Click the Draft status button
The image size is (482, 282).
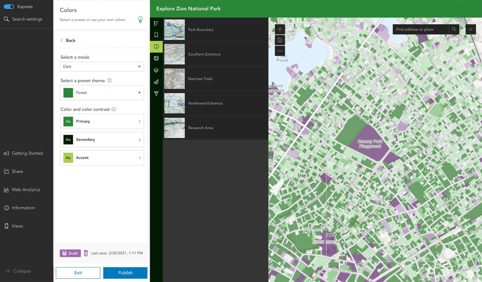[70, 253]
